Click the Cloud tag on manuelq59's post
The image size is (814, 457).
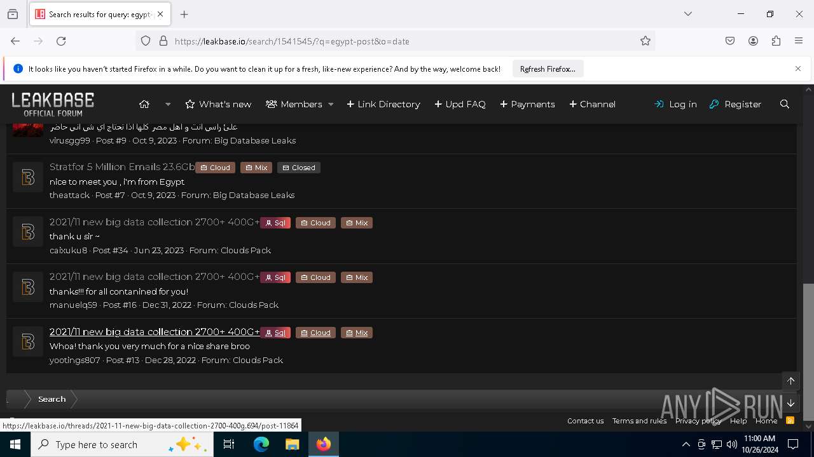tap(315, 277)
